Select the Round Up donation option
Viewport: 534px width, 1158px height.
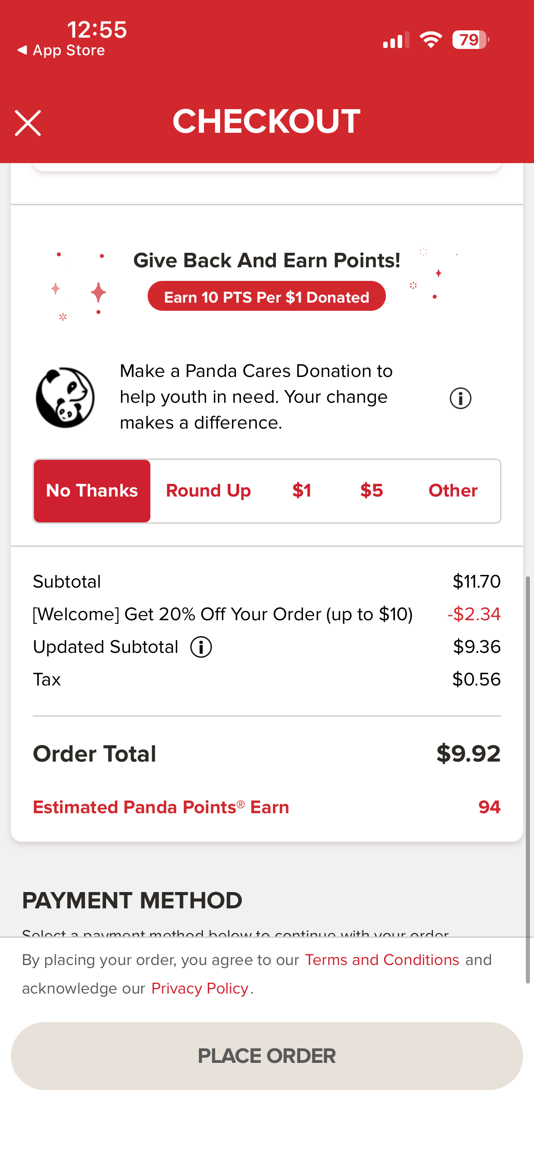(208, 491)
